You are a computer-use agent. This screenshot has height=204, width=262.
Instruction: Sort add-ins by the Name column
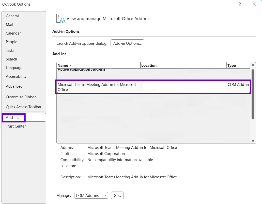point(99,66)
